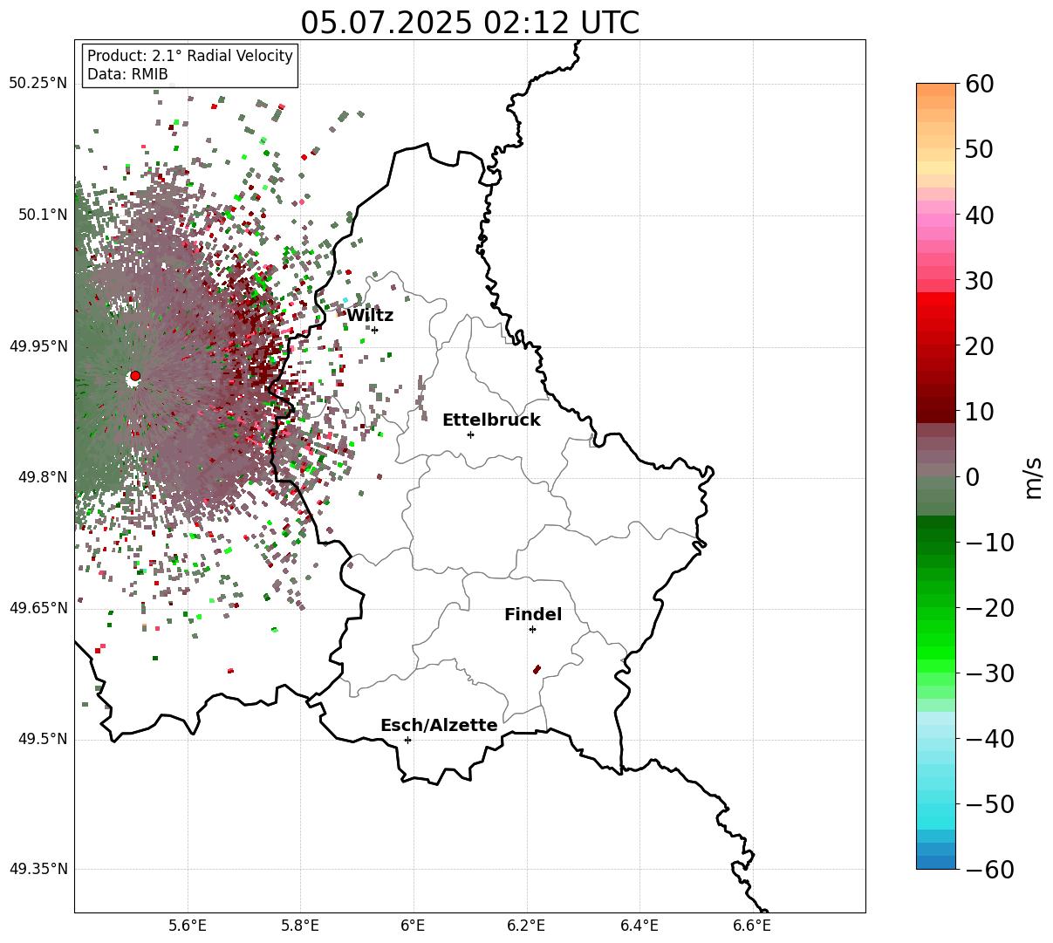This screenshot has height=943, width=1053.
Task: Click the pink colorbar band near 40
Action: pos(936,221)
